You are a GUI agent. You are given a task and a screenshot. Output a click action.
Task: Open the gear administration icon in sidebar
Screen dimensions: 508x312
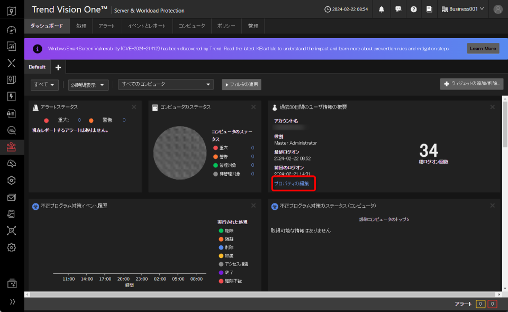pyautogui.click(x=11, y=247)
